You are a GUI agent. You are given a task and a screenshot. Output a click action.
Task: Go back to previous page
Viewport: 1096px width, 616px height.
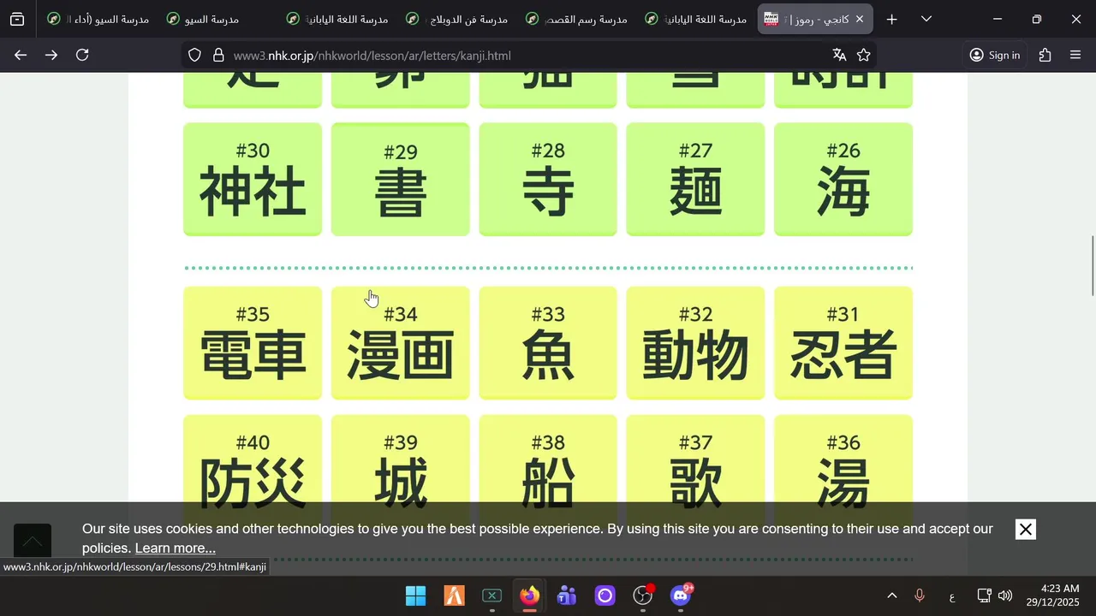(21, 55)
